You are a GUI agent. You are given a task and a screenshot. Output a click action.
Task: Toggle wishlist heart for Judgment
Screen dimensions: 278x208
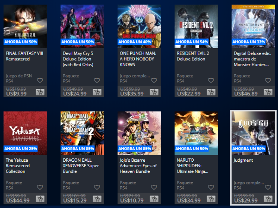[268, 187]
